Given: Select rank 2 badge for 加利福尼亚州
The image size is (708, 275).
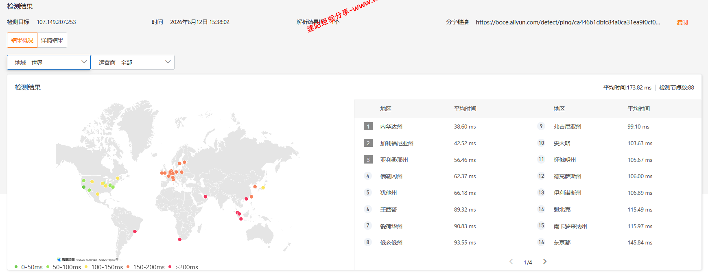Looking at the screenshot, I should (368, 143).
